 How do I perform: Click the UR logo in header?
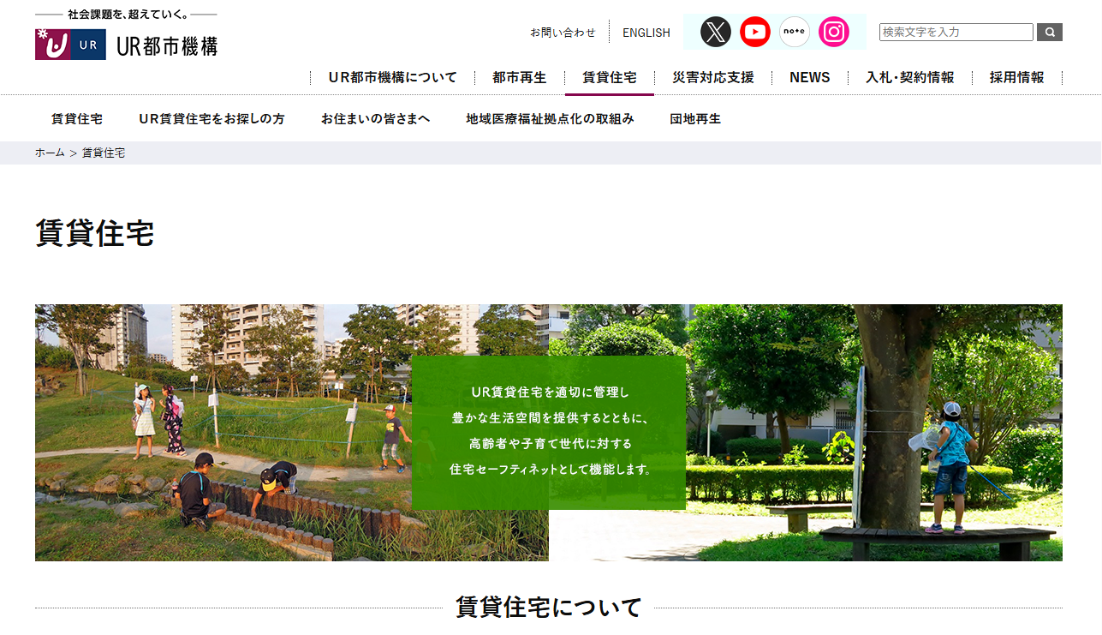coord(127,45)
